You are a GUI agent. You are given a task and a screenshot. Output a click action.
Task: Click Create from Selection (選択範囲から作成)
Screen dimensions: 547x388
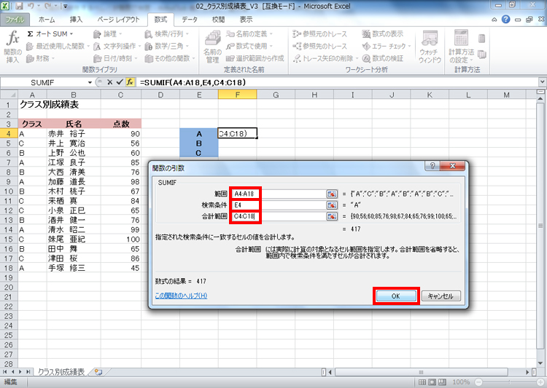[x=255, y=58]
